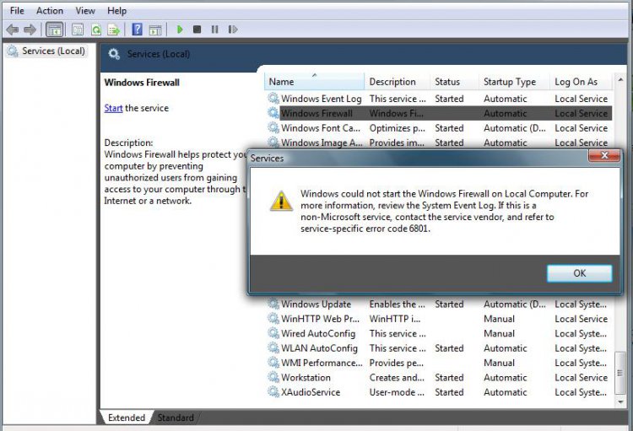Click gear icon of Windows Firewall row
Image resolution: width=633 pixels, height=431 pixels.
pos(273,113)
